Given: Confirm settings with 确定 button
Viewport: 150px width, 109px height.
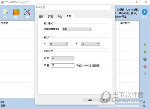Looking at the screenshot, I should point(90,100).
